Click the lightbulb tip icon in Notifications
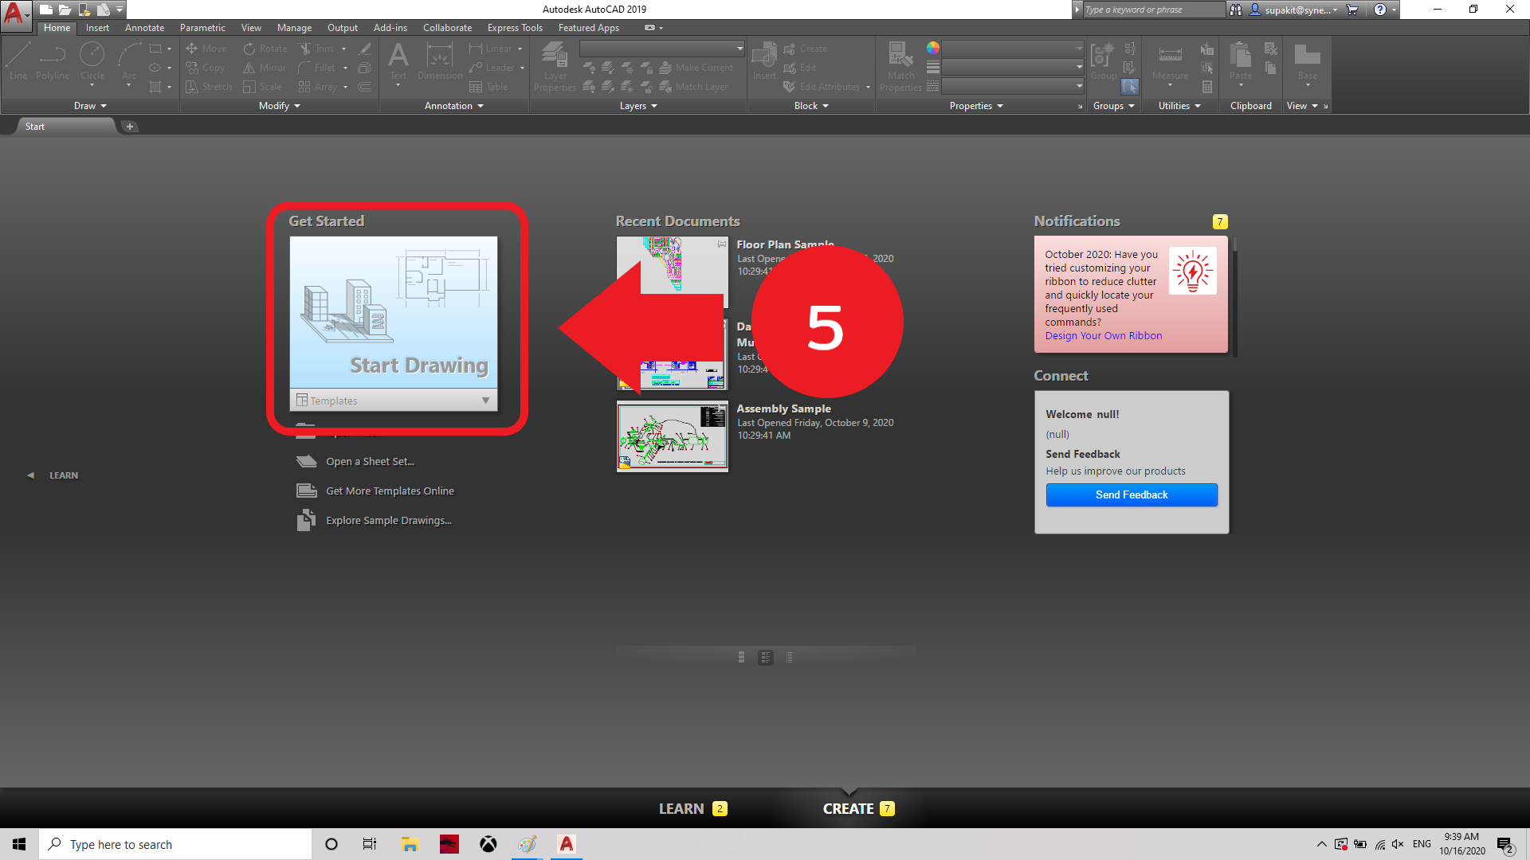This screenshot has width=1530, height=860. tap(1192, 272)
